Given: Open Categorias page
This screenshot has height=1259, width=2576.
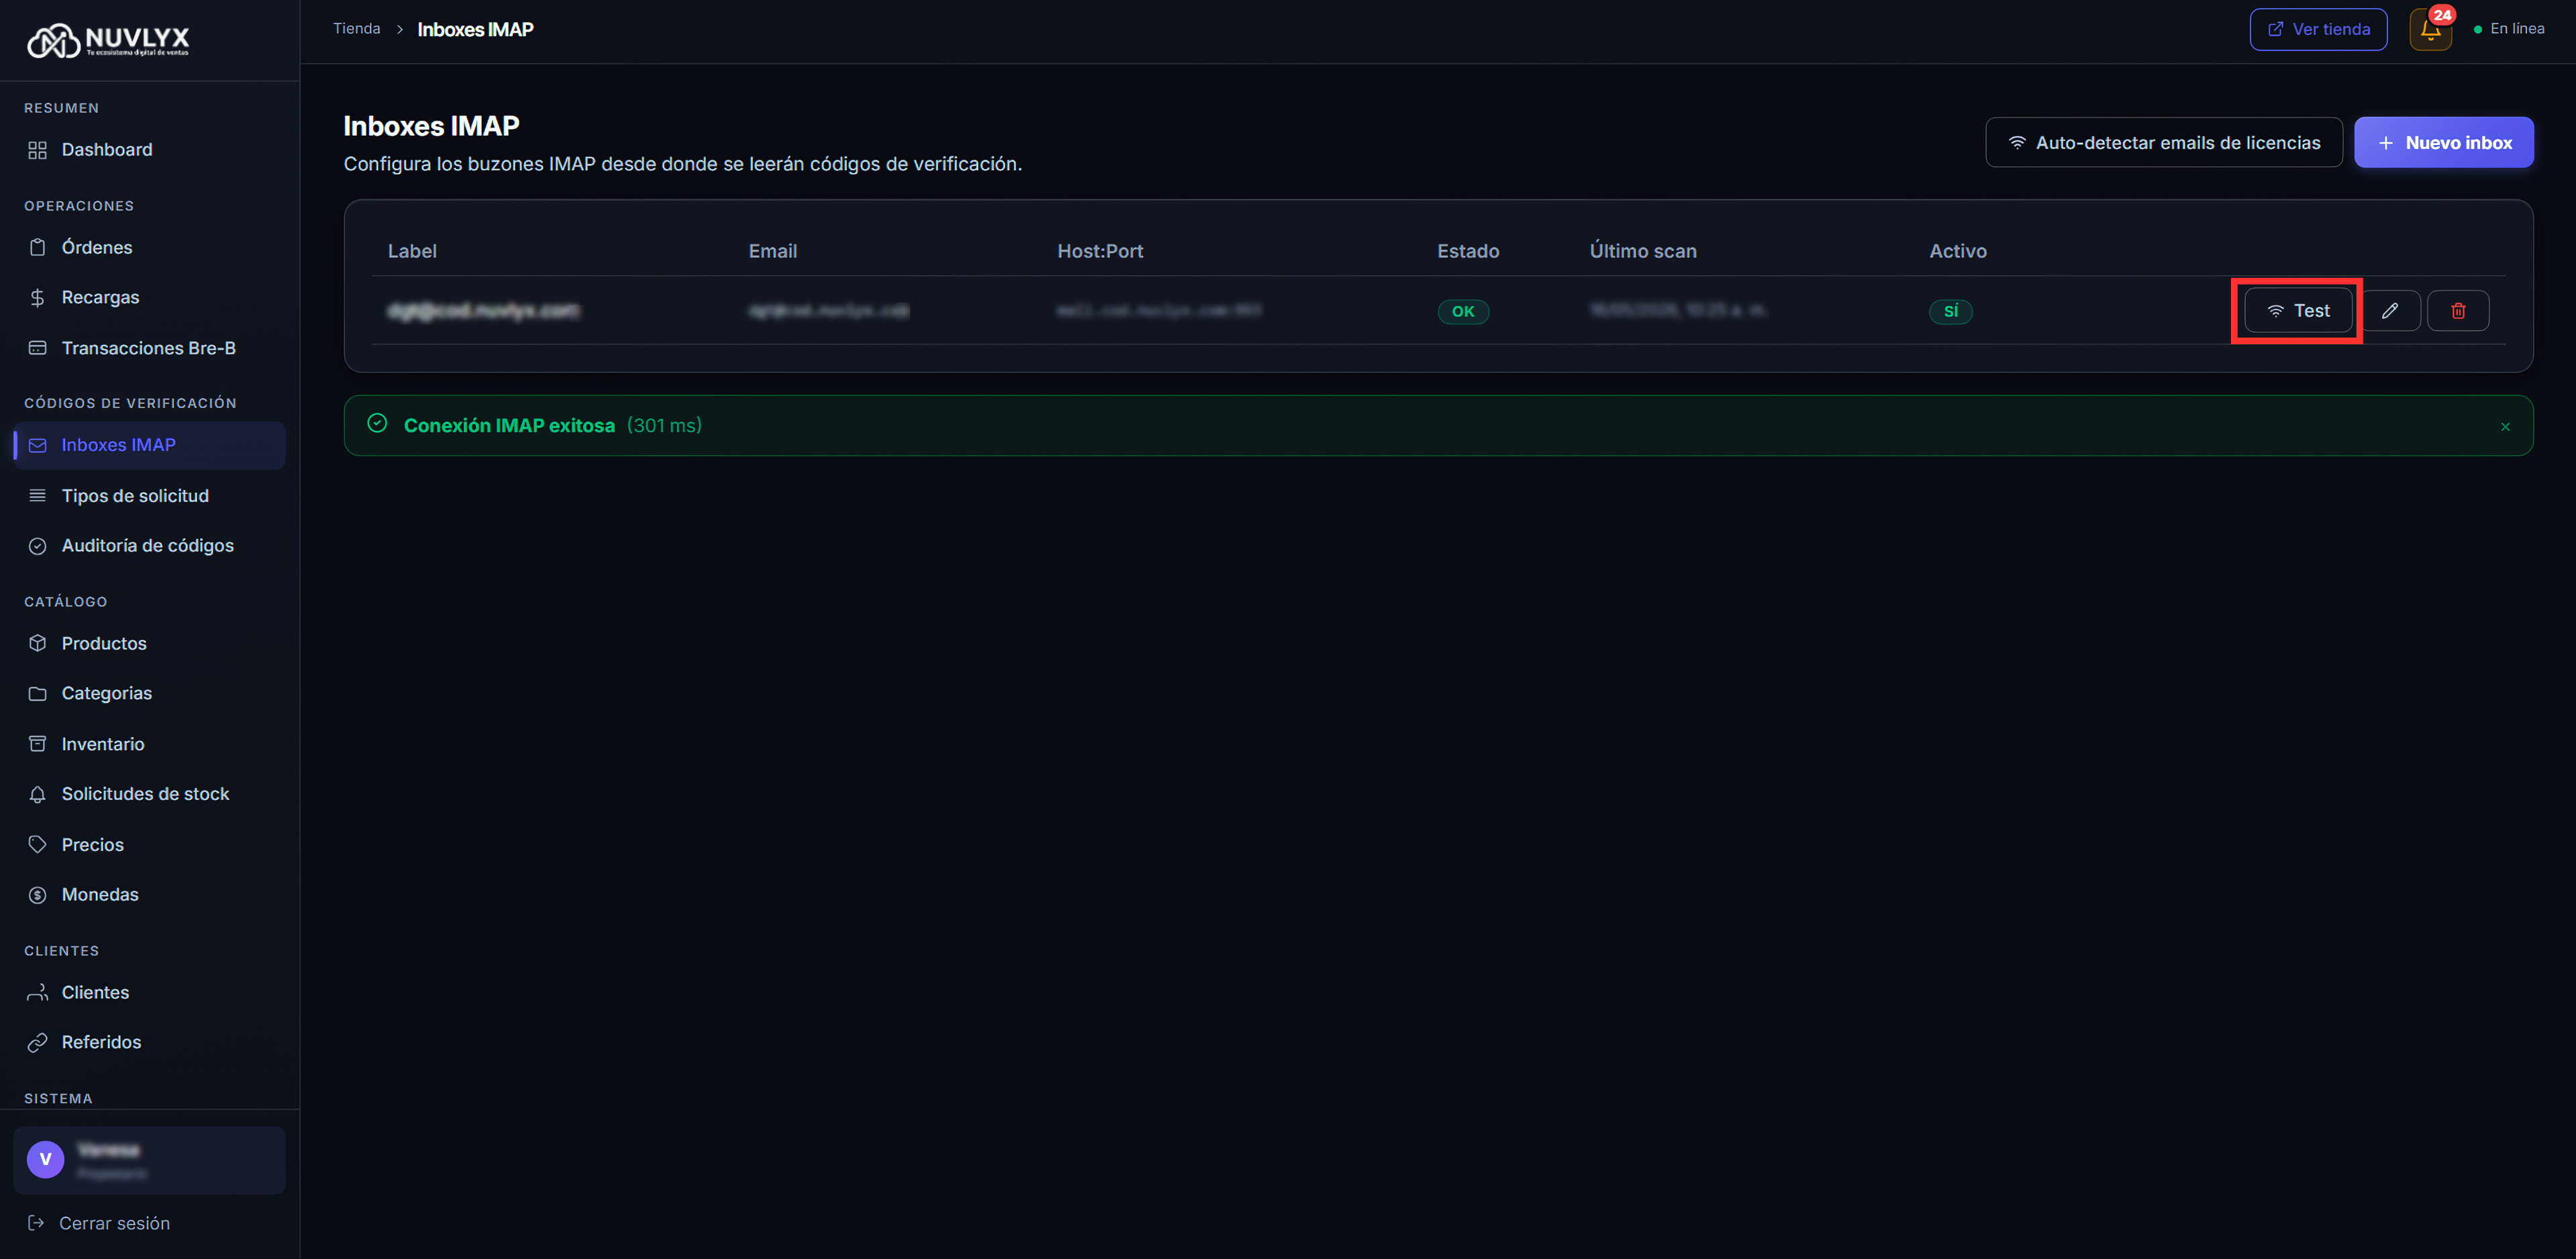Looking at the screenshot, I should click(149, 694).
